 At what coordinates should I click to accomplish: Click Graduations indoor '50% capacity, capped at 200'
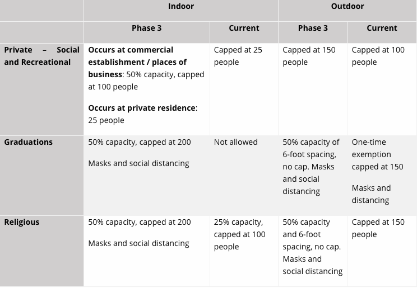coord(140,142)
